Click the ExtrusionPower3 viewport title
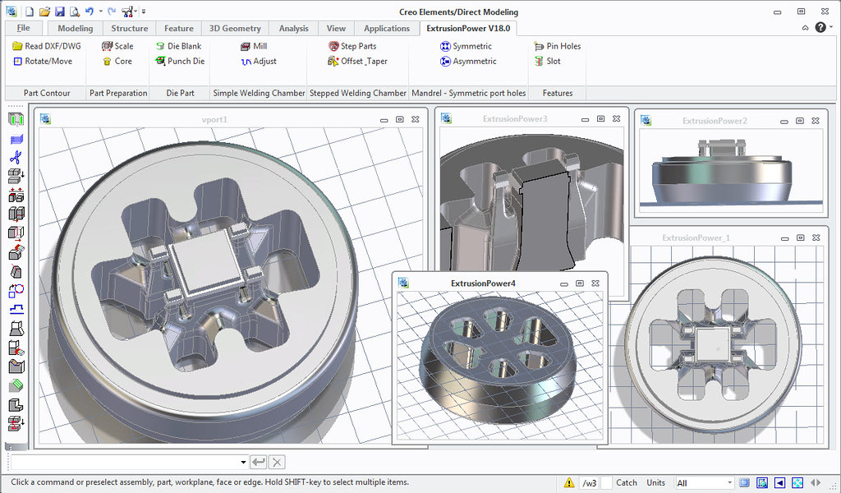The height and width of the screenshot is (493, 841). point(515,118)
